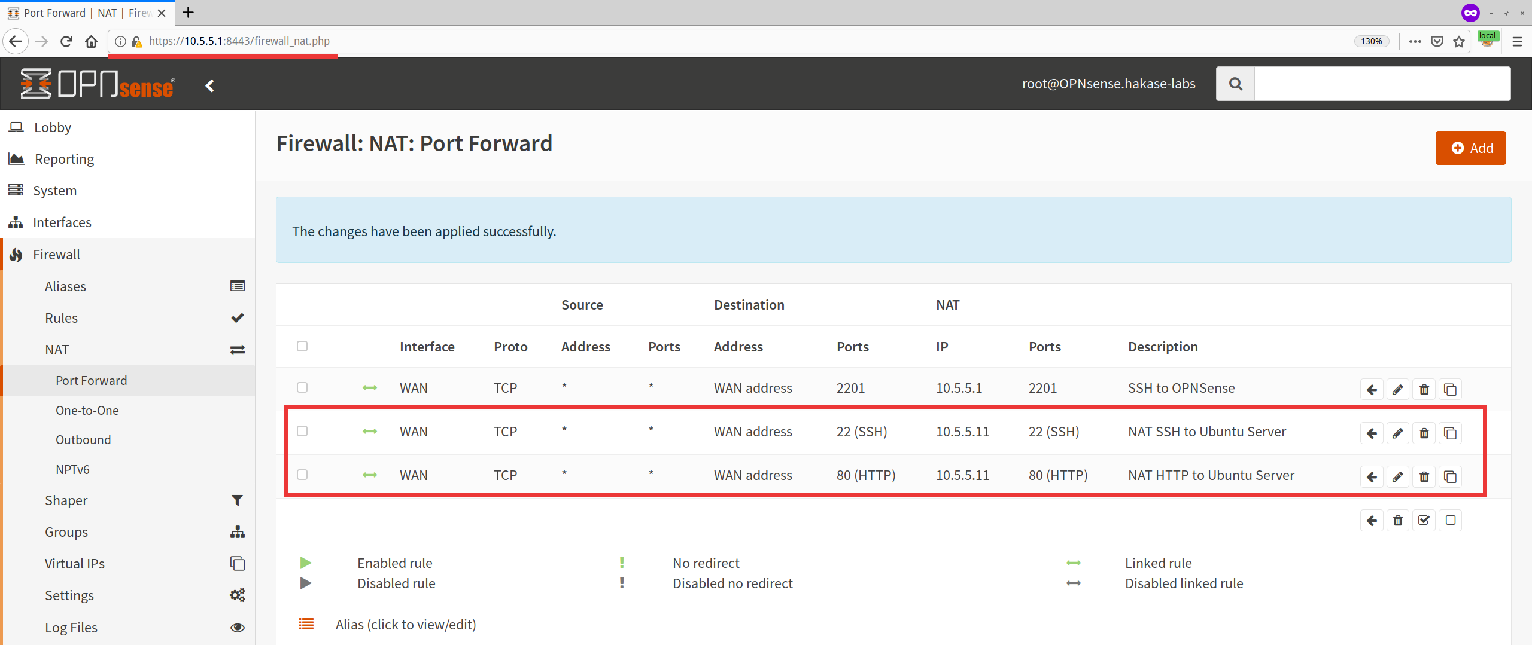Viewport: 1532px width, 645px height.
Task: Clone the NAT HTTP to Ubuntu Server rule
Action: point(1450,477)
